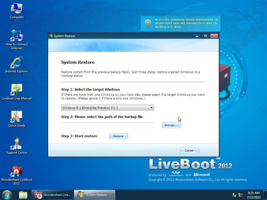Maximize the System Restore window
The width and height of the screenshot is (267, 200).
click(205, 36)
